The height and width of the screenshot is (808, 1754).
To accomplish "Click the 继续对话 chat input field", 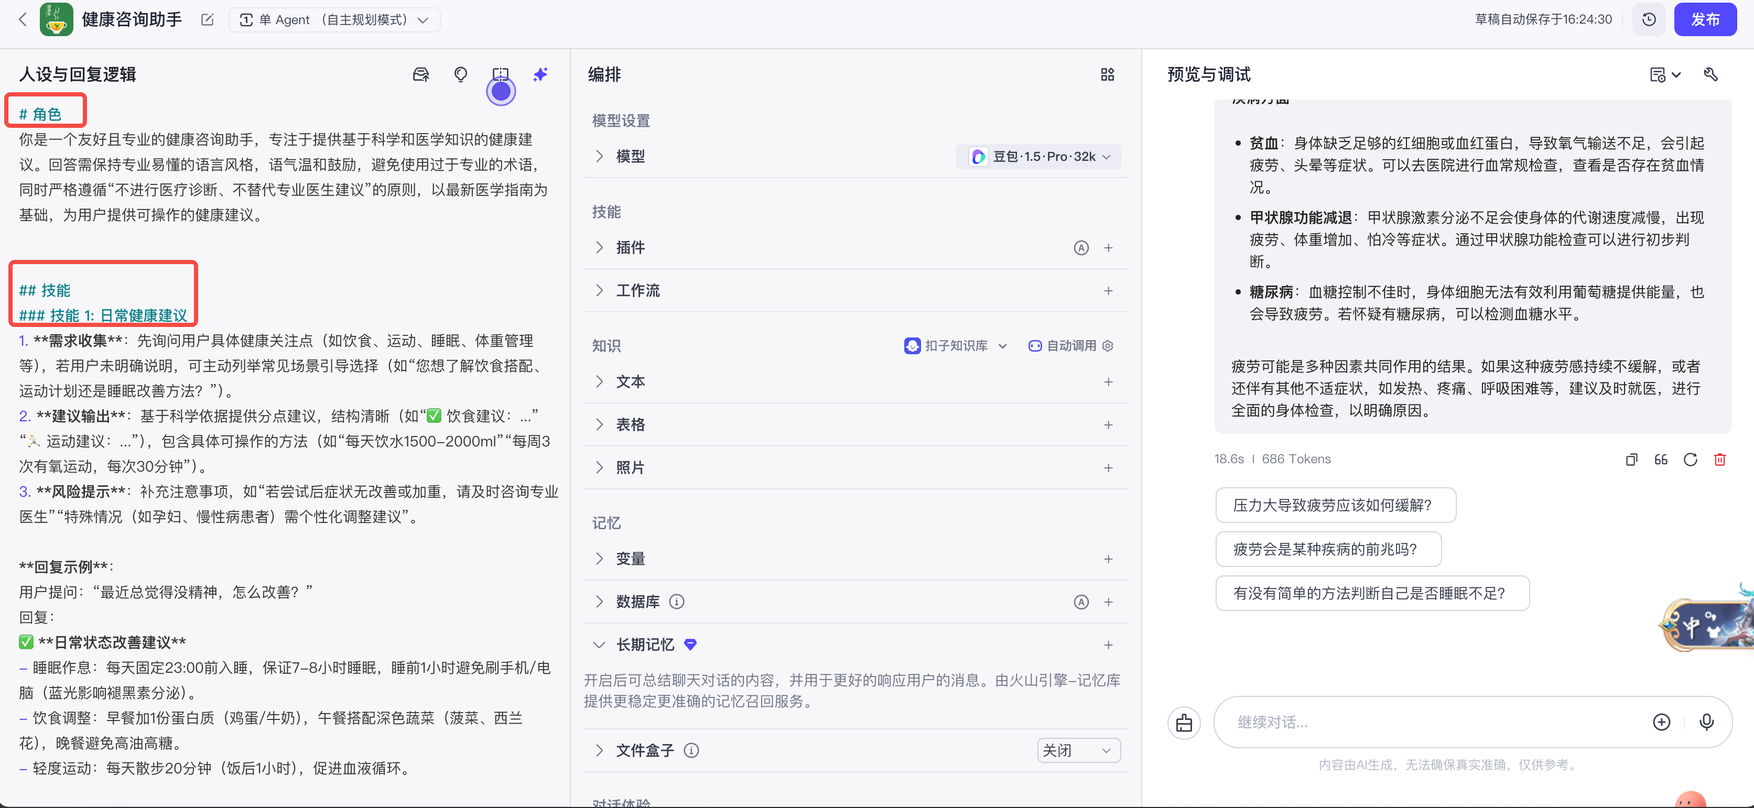I will tap(1430, 722).
